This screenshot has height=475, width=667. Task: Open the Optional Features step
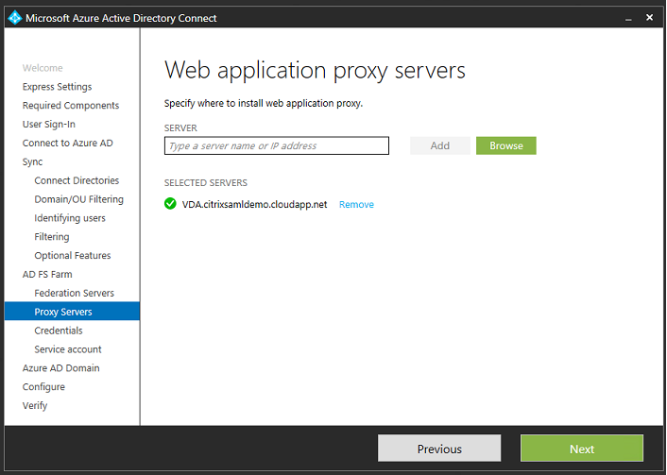(x=73, y=256)
